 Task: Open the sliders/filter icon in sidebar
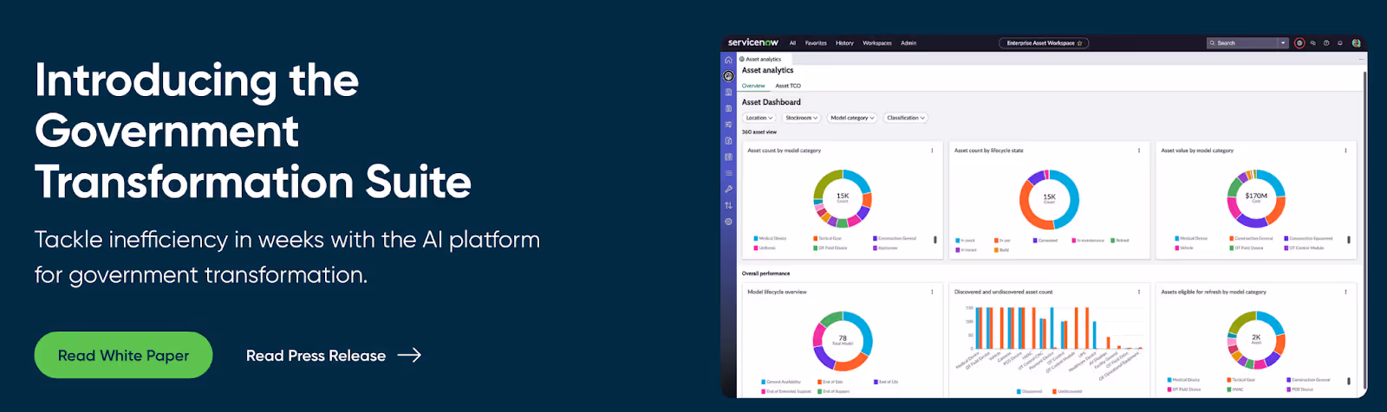[x=728, y=125]
